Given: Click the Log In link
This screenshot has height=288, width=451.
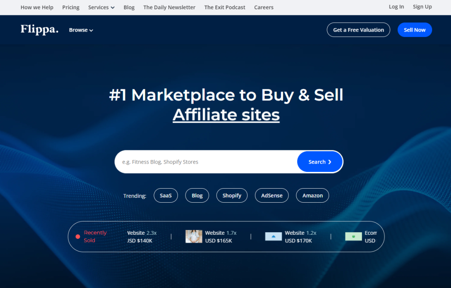Looking at the screenshot, I should click(x=396, y=7).
